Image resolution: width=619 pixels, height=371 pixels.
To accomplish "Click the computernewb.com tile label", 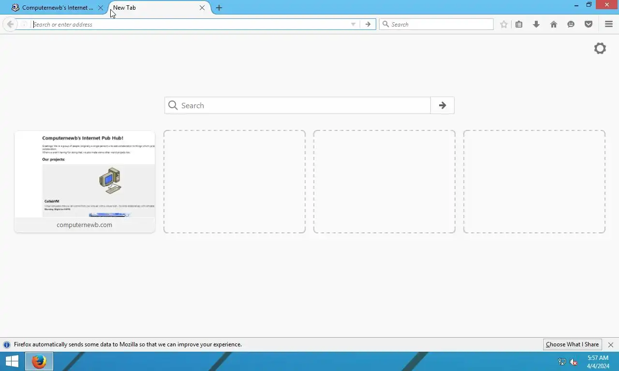I will click(85, 225).
